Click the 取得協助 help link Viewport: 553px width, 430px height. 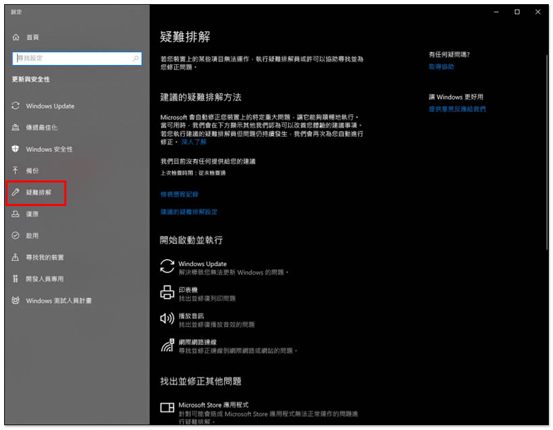click(x=441, y=66)
